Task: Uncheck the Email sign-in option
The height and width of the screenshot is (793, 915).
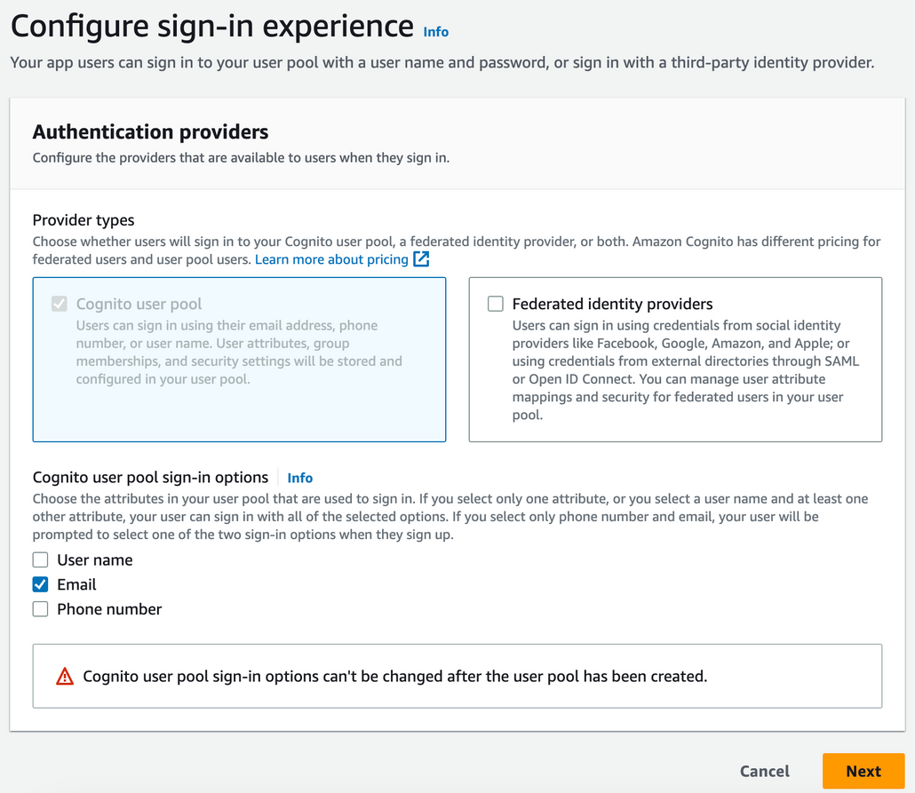Action: (x=40, y=584)
